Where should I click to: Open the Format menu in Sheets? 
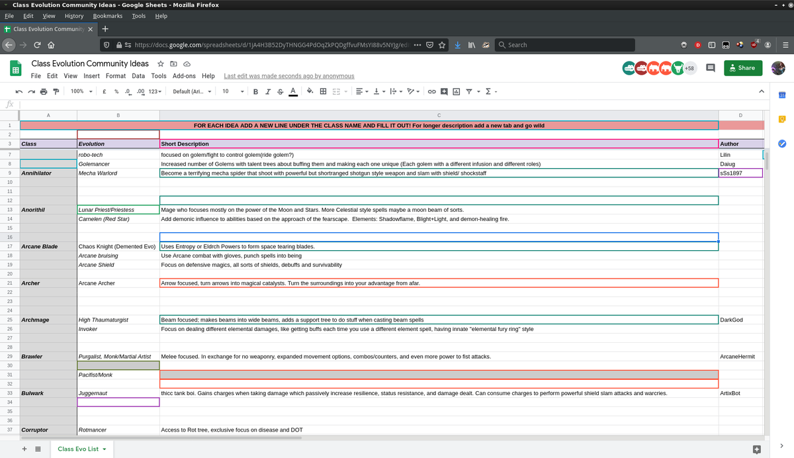pos(116,76)
